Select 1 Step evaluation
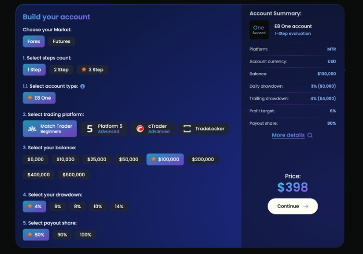The image size is (363, 254). pyautogui.click(x=34, y=70)
